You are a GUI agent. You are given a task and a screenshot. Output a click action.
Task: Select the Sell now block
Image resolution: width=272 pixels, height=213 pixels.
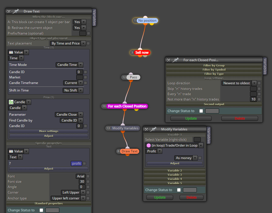tap(142, 52)
